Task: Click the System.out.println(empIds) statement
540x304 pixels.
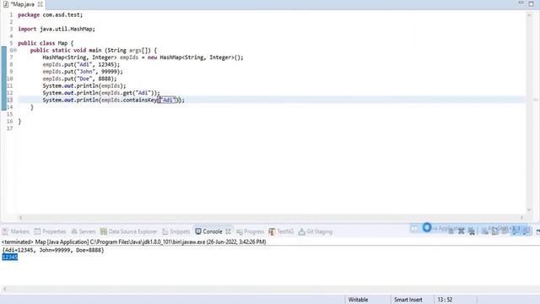Action: [84, 86]
